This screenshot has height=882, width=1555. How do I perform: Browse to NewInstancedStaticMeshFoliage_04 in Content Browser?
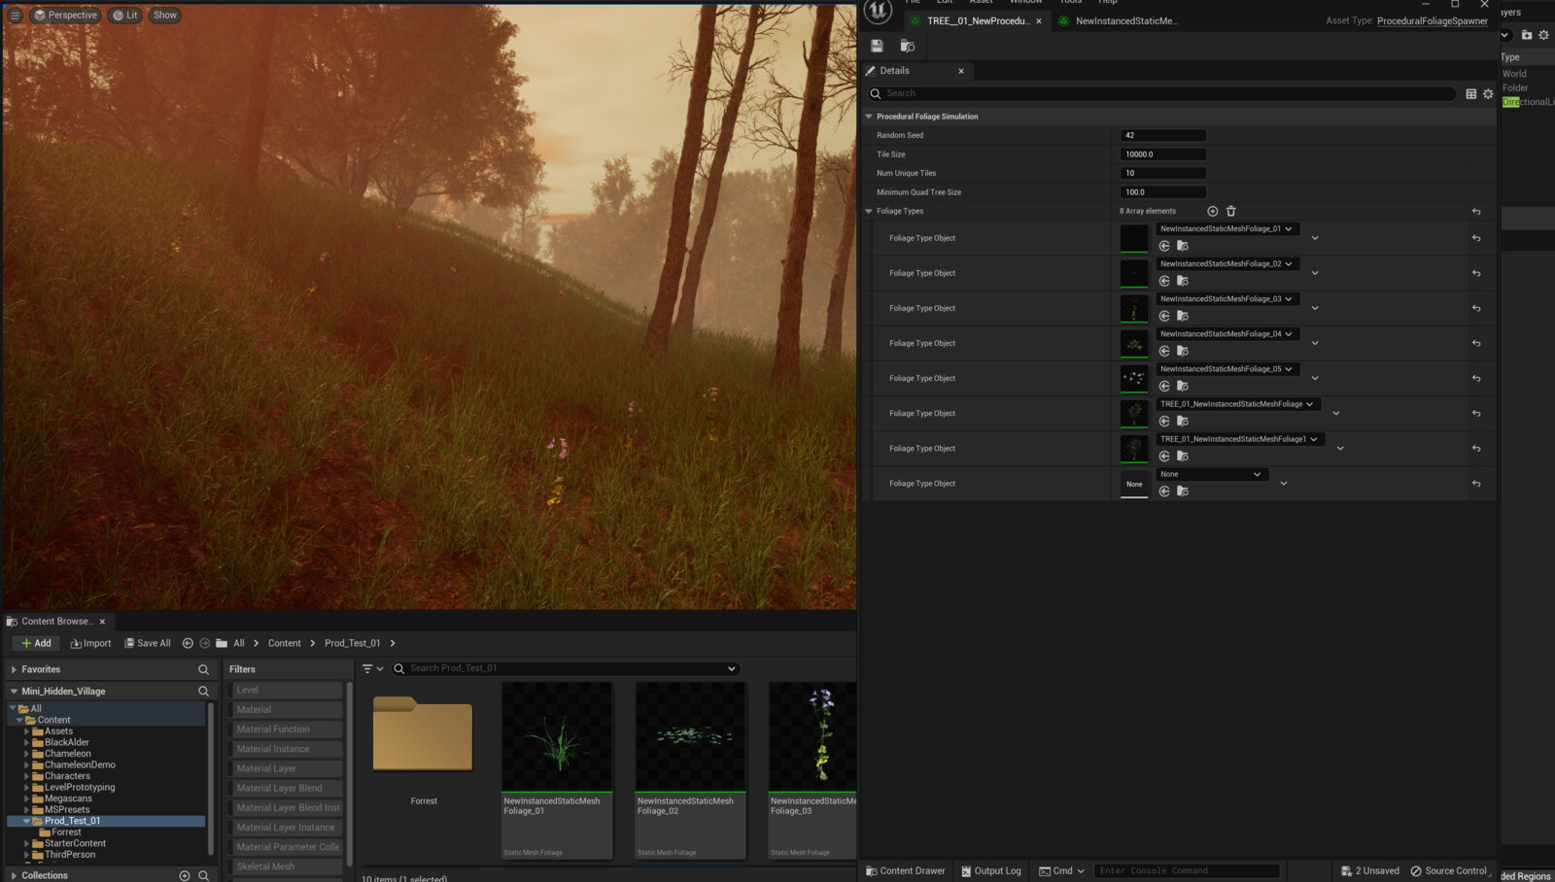coord(1183,351)
